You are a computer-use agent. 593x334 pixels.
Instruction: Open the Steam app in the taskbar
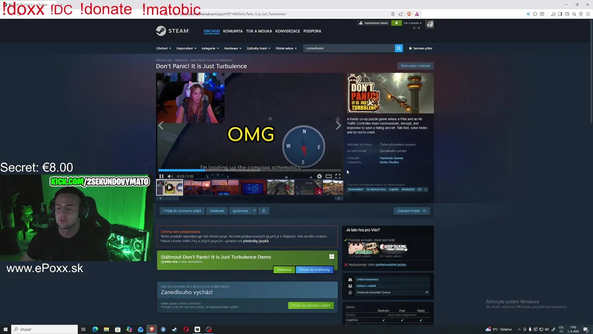(x=175, y=329)
